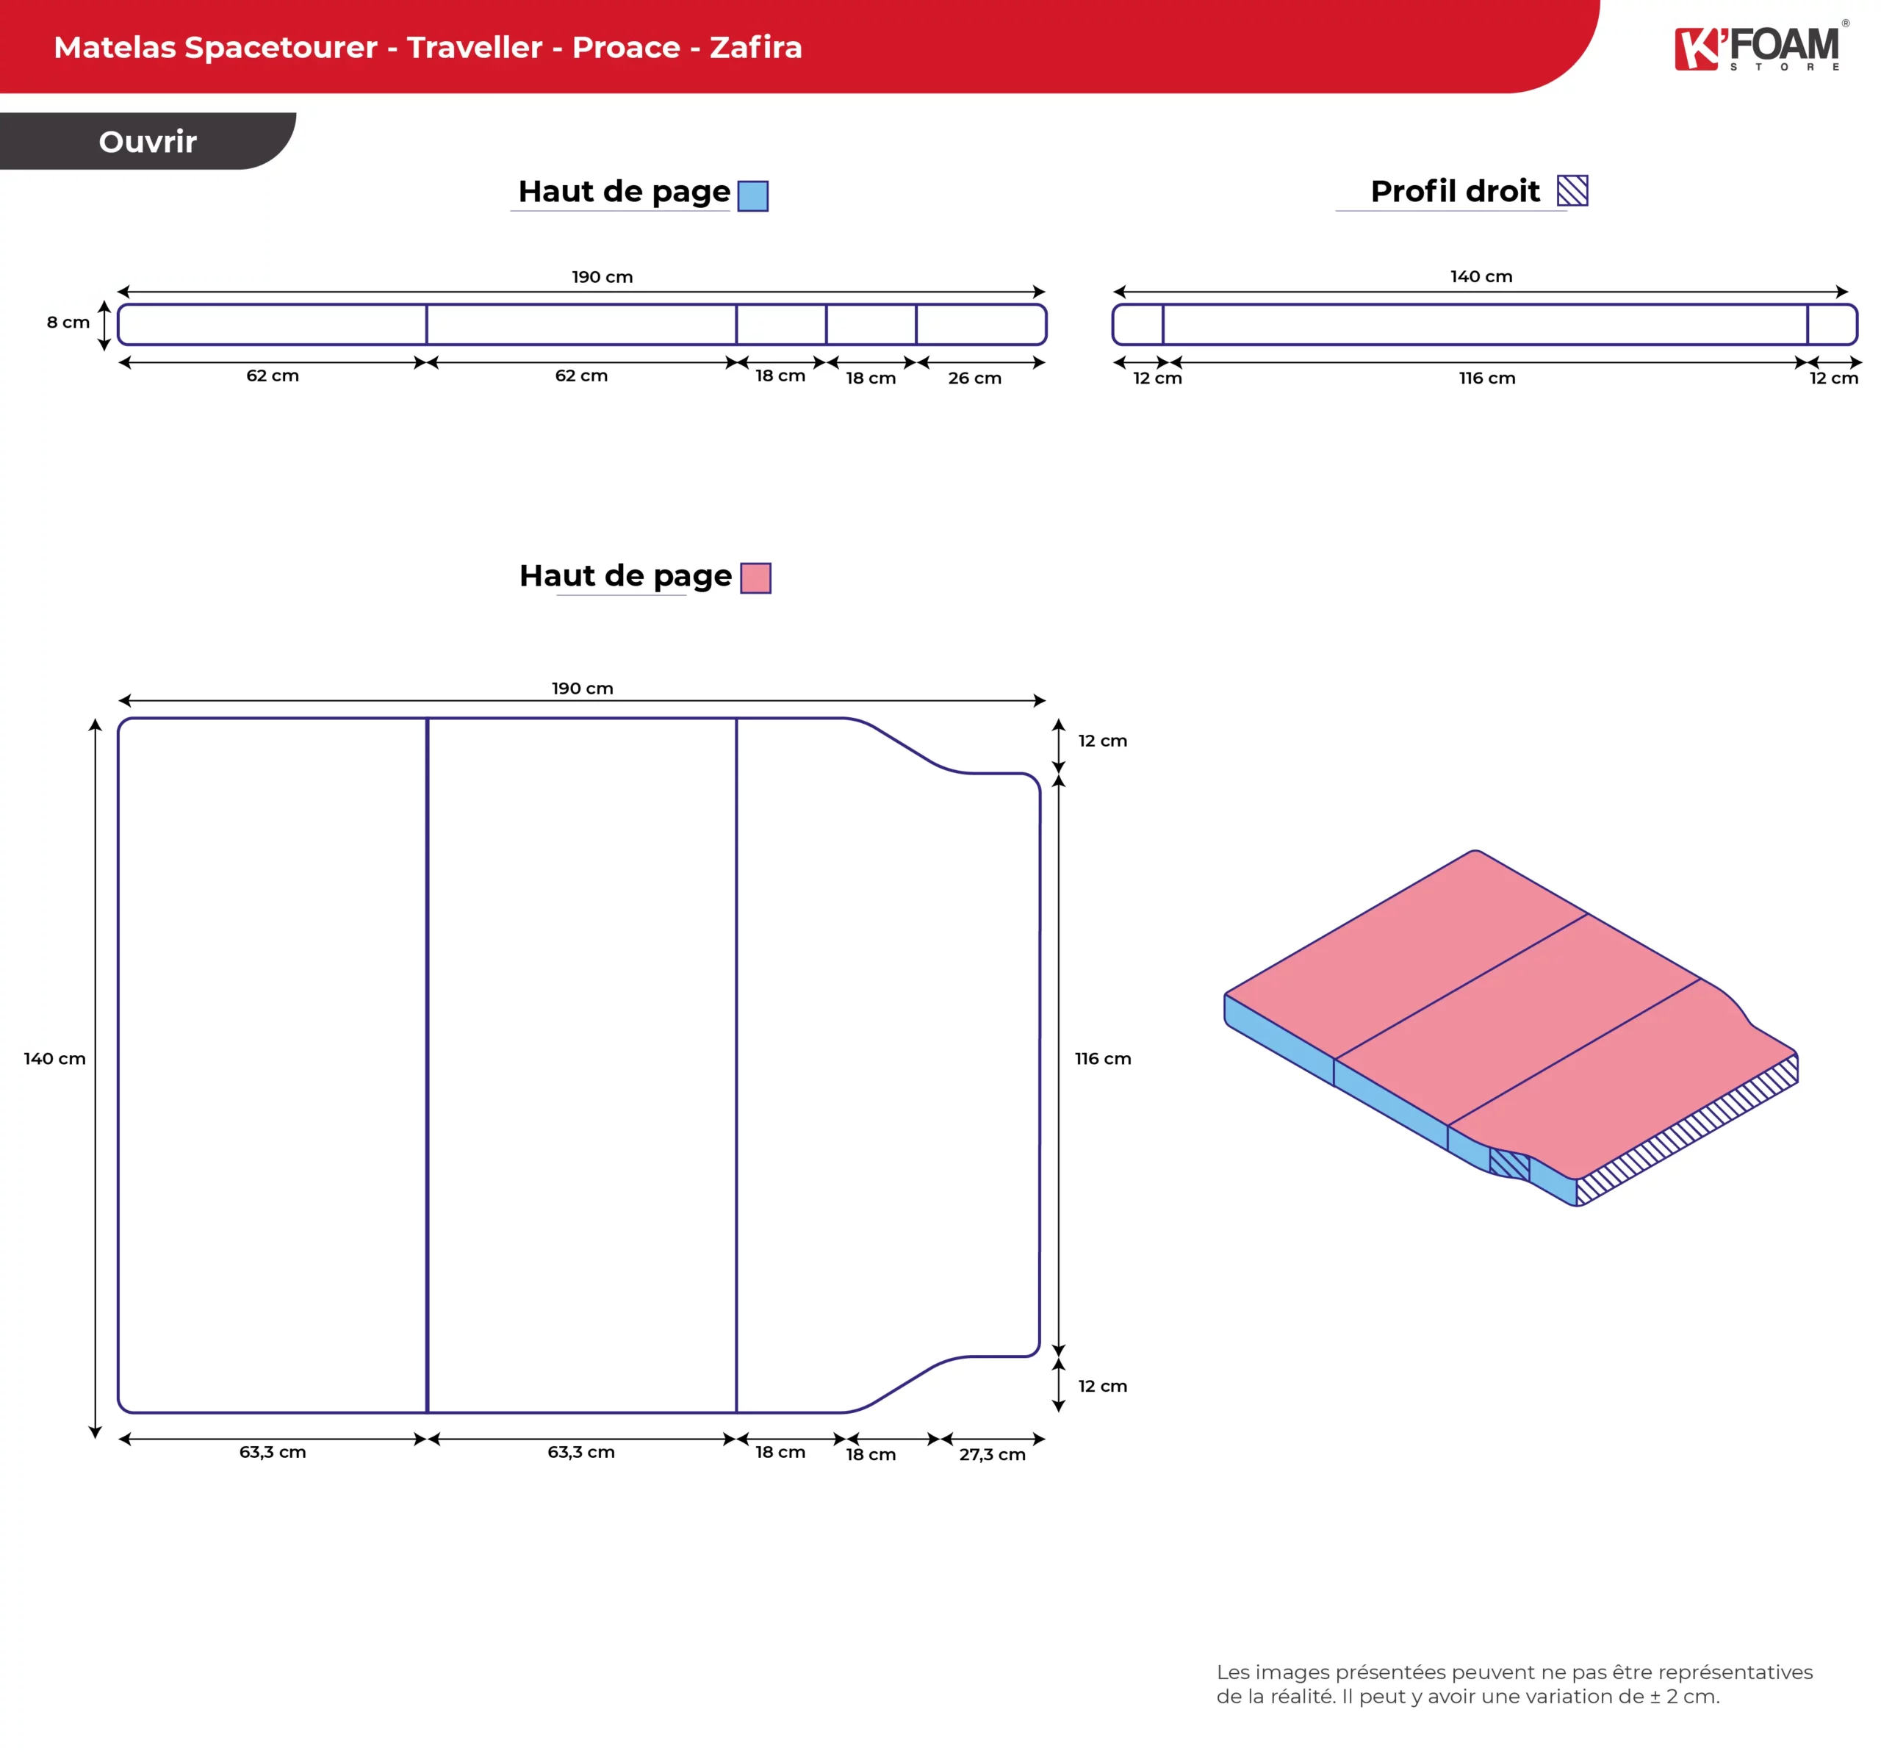Click the 26 cm end segment
1881x1754 pixels.
[x=976, y=378]
